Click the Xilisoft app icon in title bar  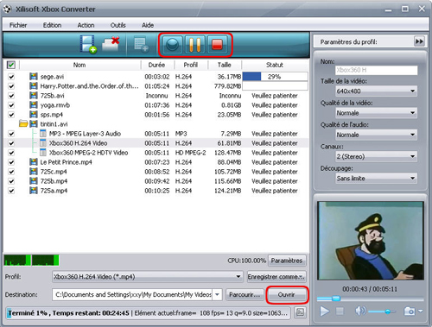coord(7,9)
